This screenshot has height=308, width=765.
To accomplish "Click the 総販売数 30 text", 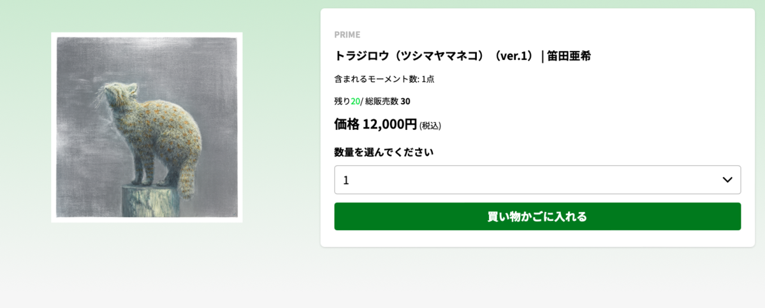I will [388, 101].
